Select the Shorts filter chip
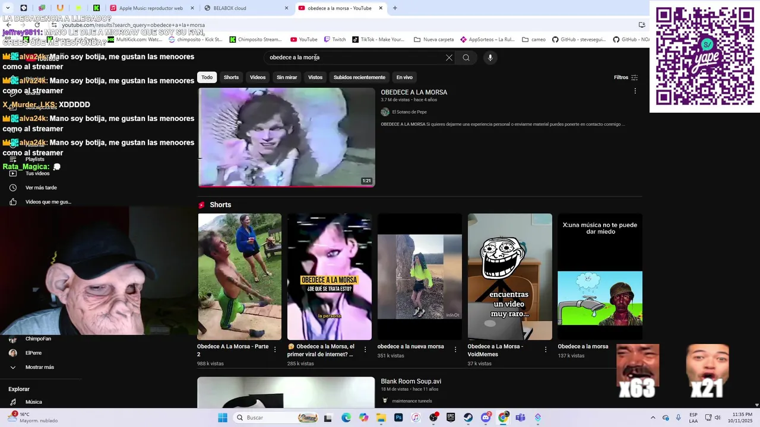The width and height of the screenshot is (760, 427). point(231,77)
